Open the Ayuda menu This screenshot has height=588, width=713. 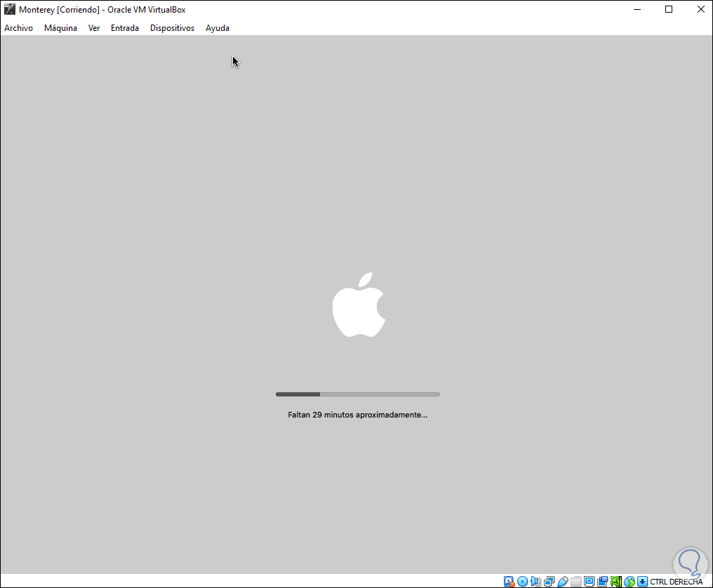(x=218, y=28)
